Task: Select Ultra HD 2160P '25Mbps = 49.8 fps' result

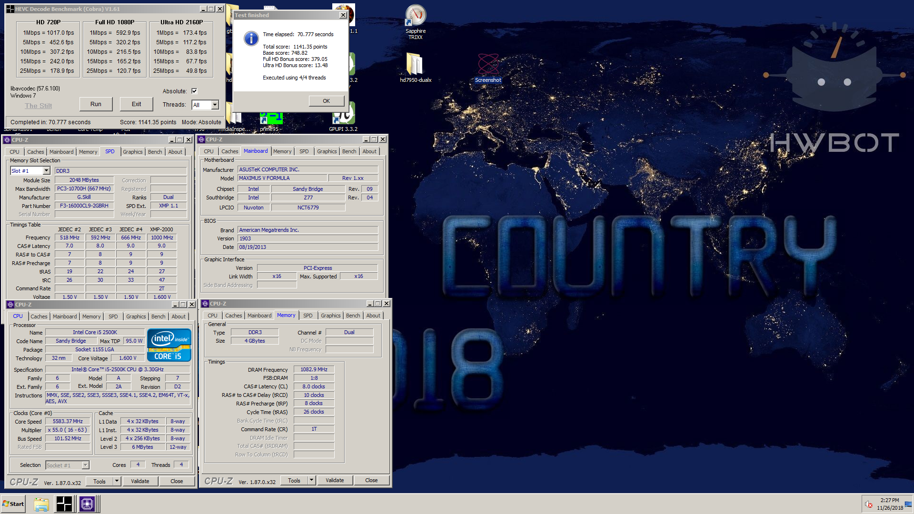Action: pos(180,71)
